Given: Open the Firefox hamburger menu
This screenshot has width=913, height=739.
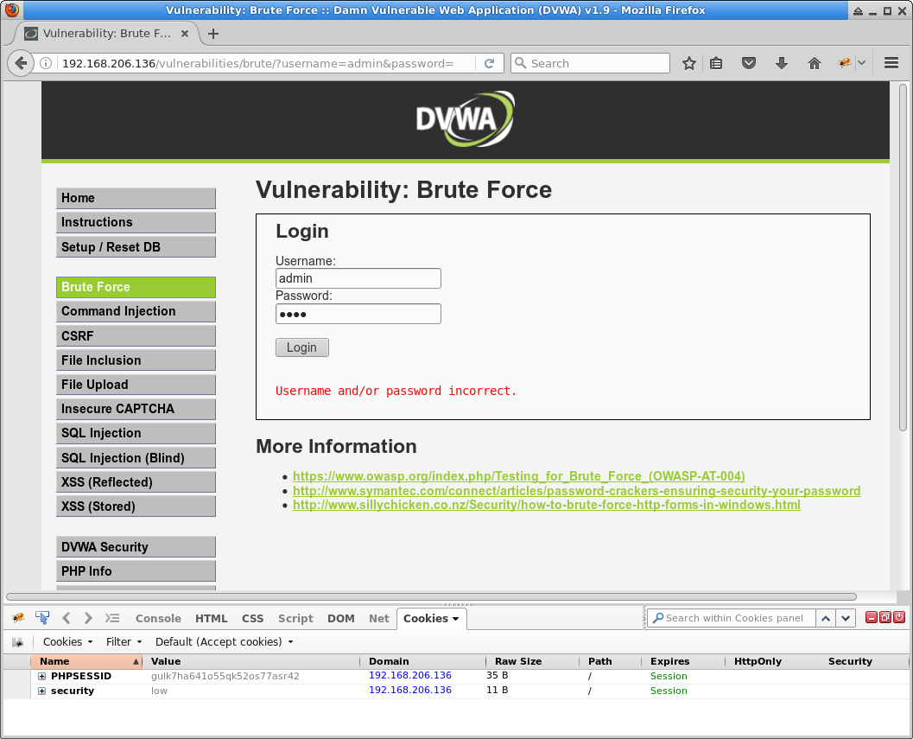Looking at the screenshot, I should click(x=891, y=63).
